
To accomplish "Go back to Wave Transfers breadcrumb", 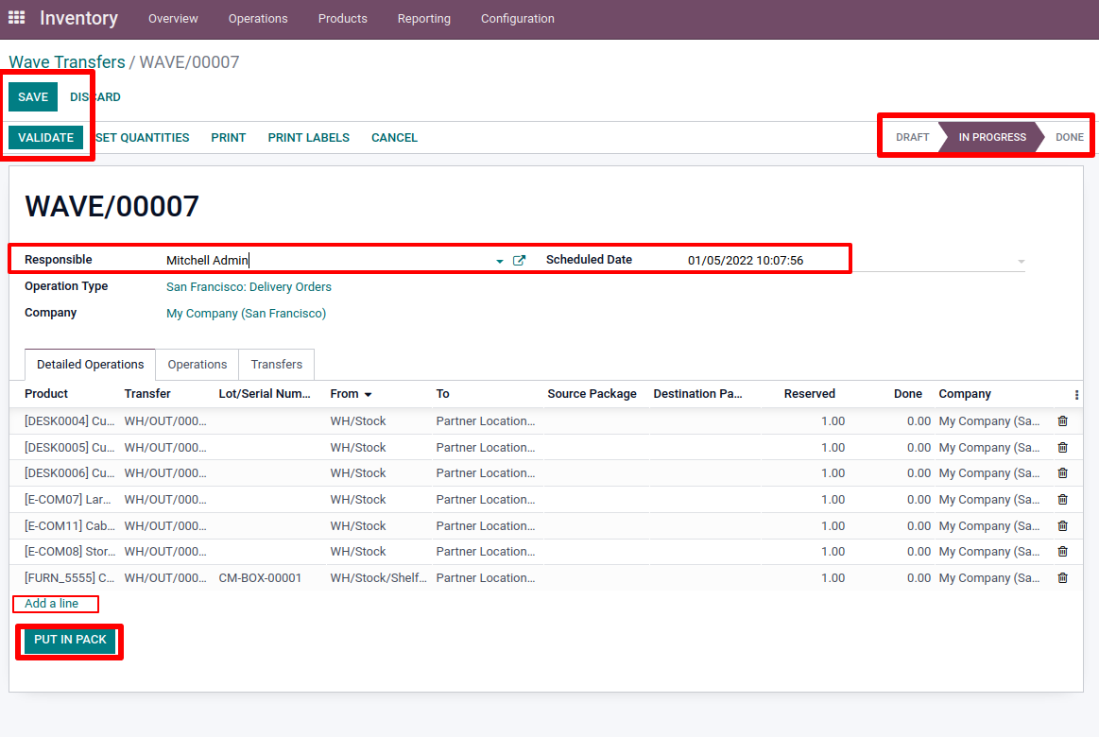I will pos(67,61).
